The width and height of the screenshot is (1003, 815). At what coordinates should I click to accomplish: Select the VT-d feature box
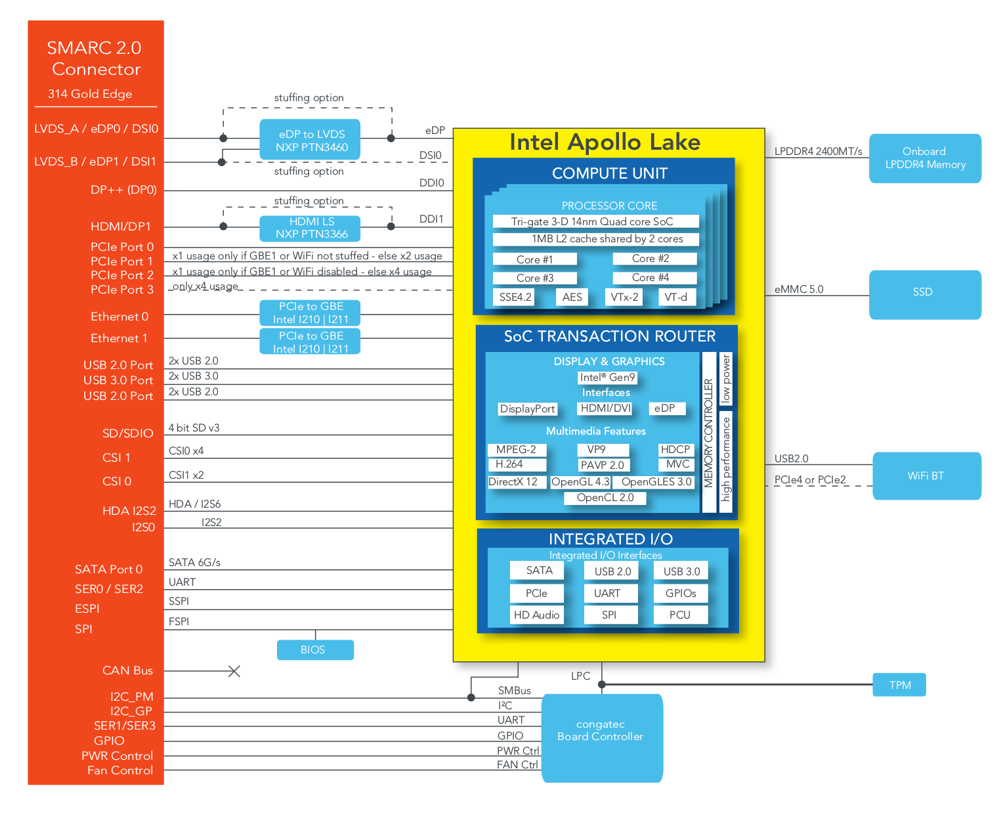pyautogui.click(x=675, y=297)
